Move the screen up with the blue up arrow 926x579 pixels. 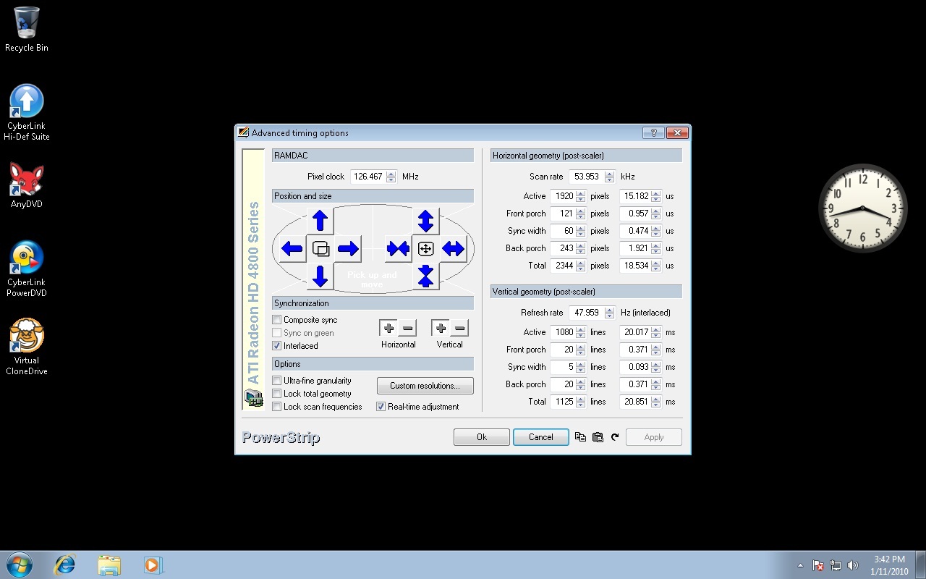click(320, 221)
